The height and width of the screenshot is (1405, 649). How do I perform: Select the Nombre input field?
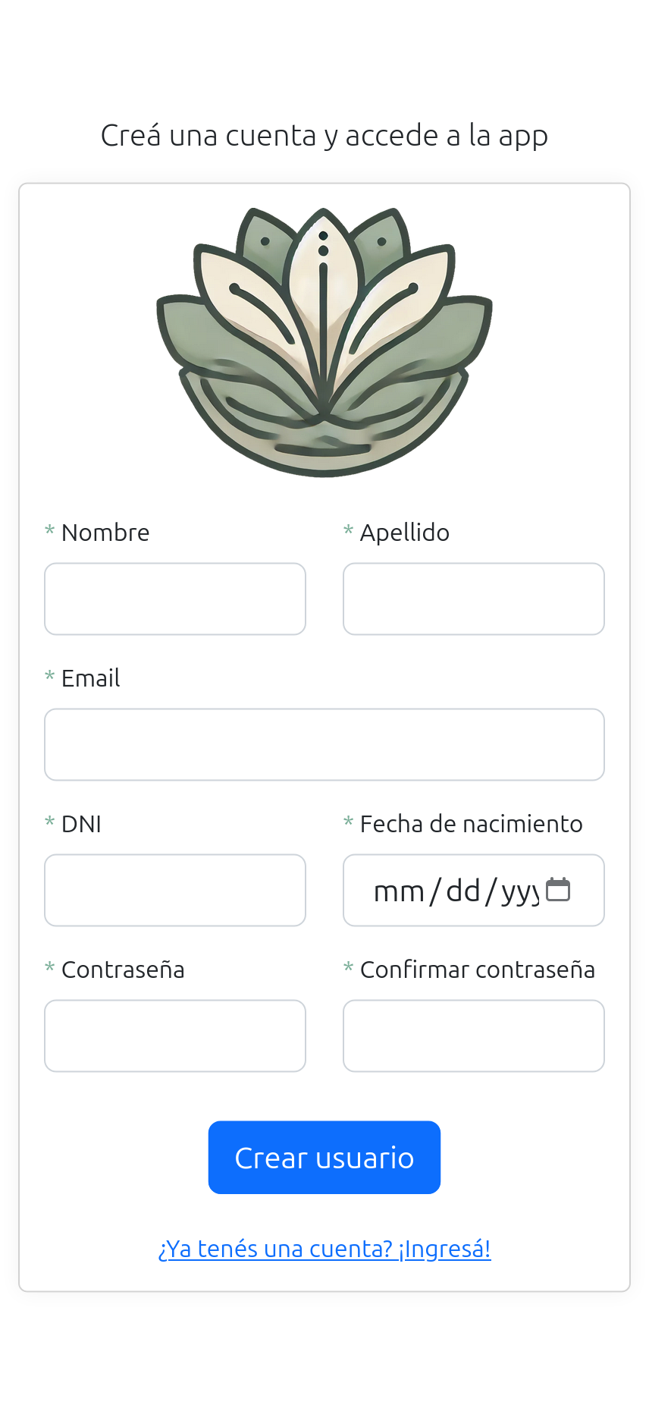click(x=174, y=599)
